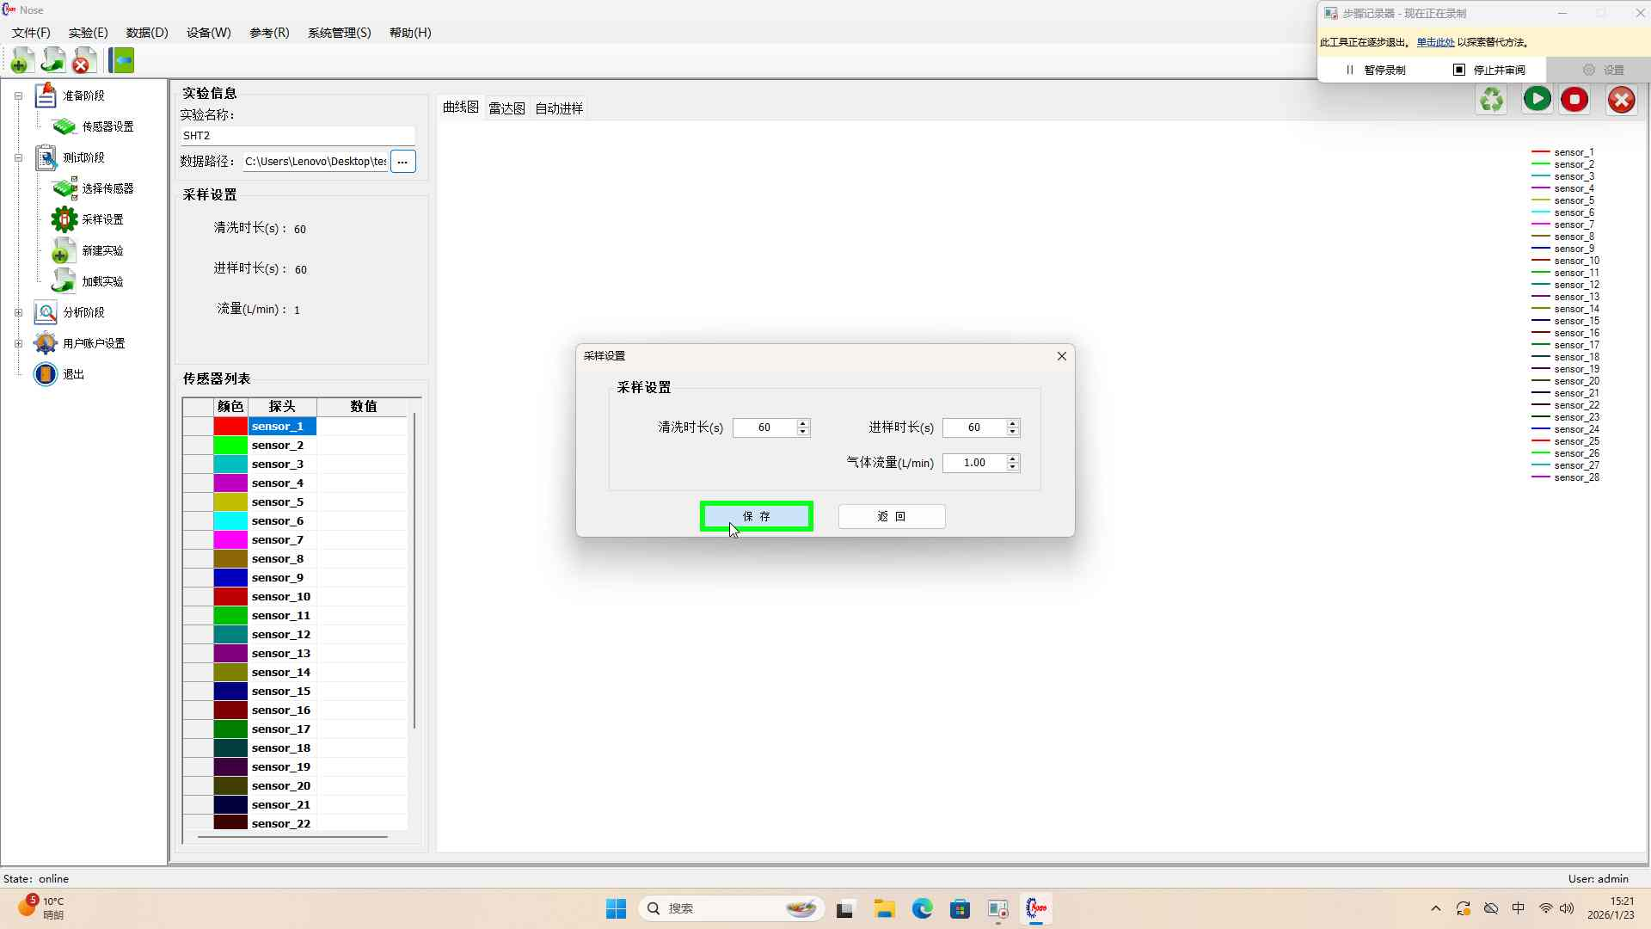1651x929 pixels.
Task: Open the 设备(W) menu
Action: (208, 33)
